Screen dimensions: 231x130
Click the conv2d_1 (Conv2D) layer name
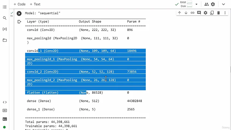click(43, 51)
